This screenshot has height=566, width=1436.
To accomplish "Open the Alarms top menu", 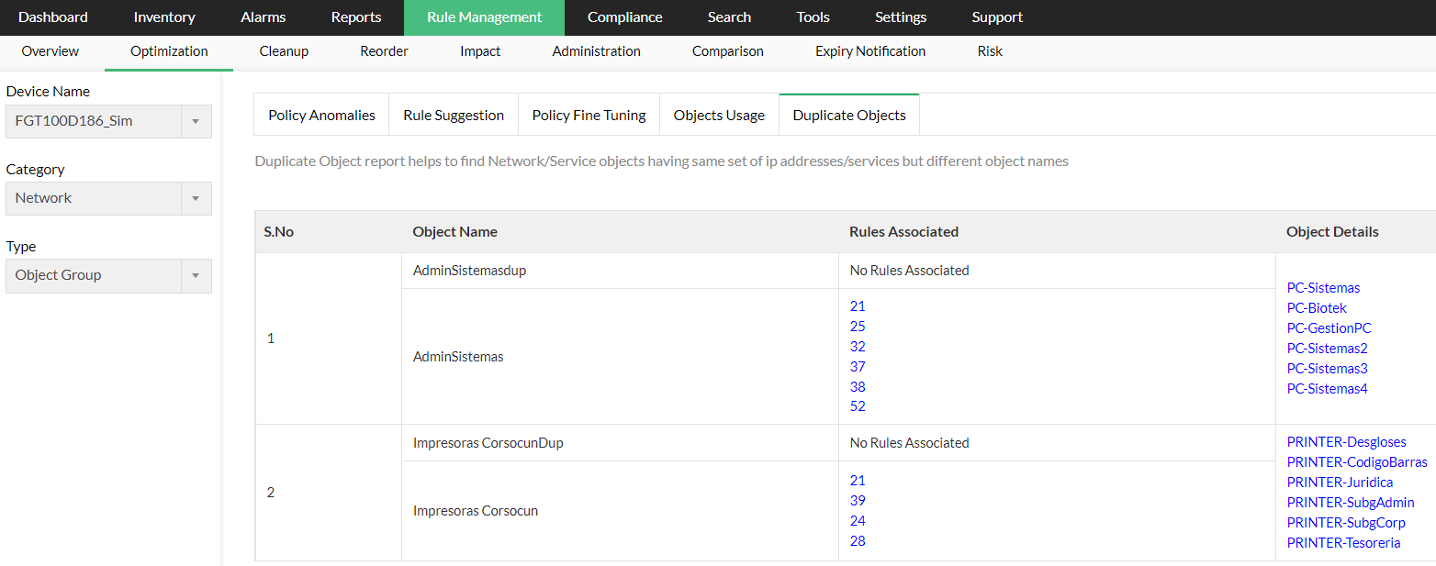I will point(263,17).
